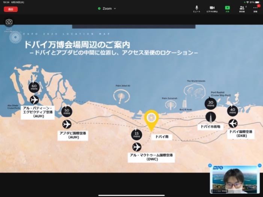Minimize video thumbnail with minus button
Screen dimensions: 263x197
click(x=259, y=166)
